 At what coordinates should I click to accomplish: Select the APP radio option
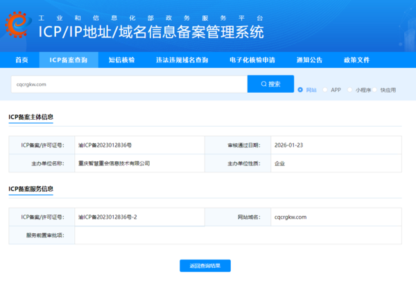(x=325, y=90)
